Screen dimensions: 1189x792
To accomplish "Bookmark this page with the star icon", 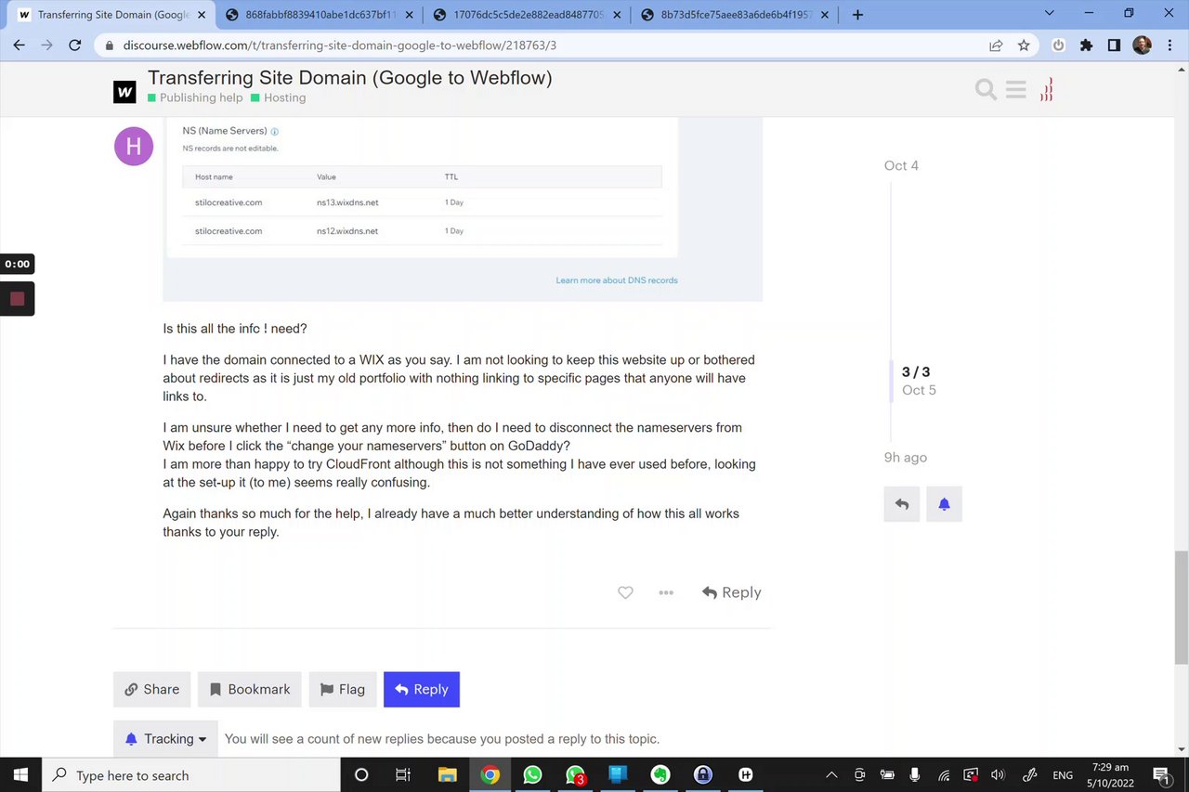I will (1024, 45).
